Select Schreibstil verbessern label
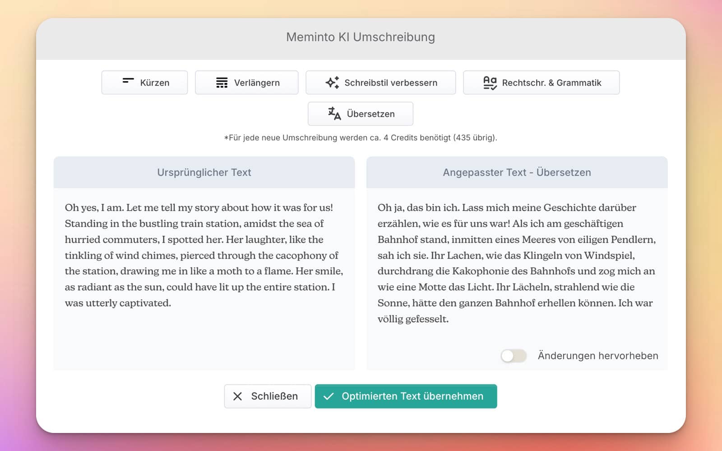Viewport: 722px width, 451px height. [x=391, y=83]
